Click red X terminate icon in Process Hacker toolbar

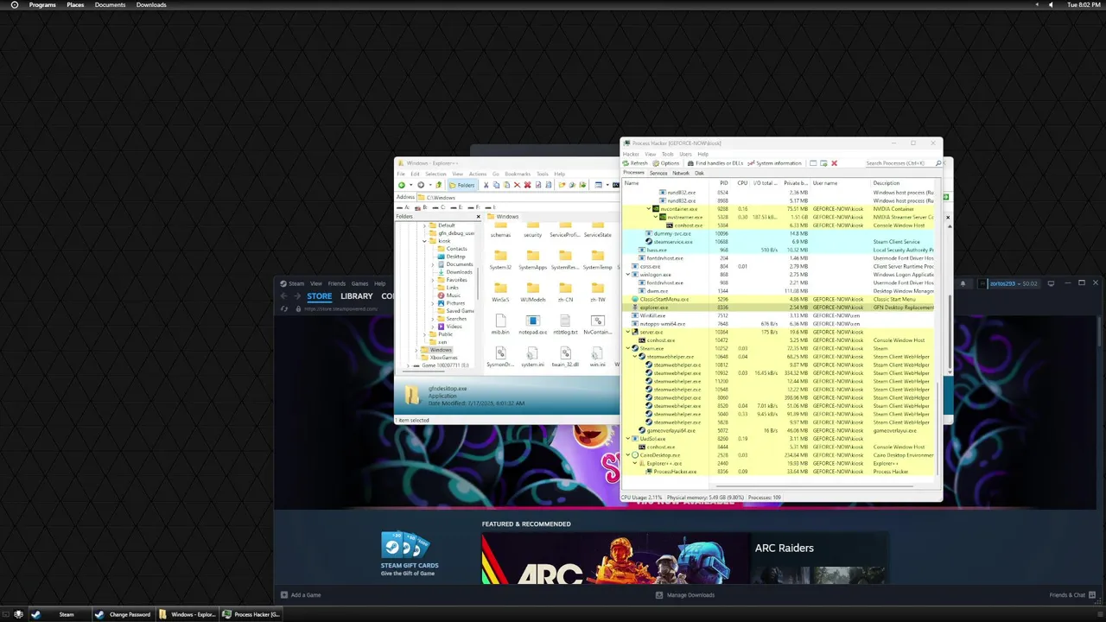click(834, 163)
